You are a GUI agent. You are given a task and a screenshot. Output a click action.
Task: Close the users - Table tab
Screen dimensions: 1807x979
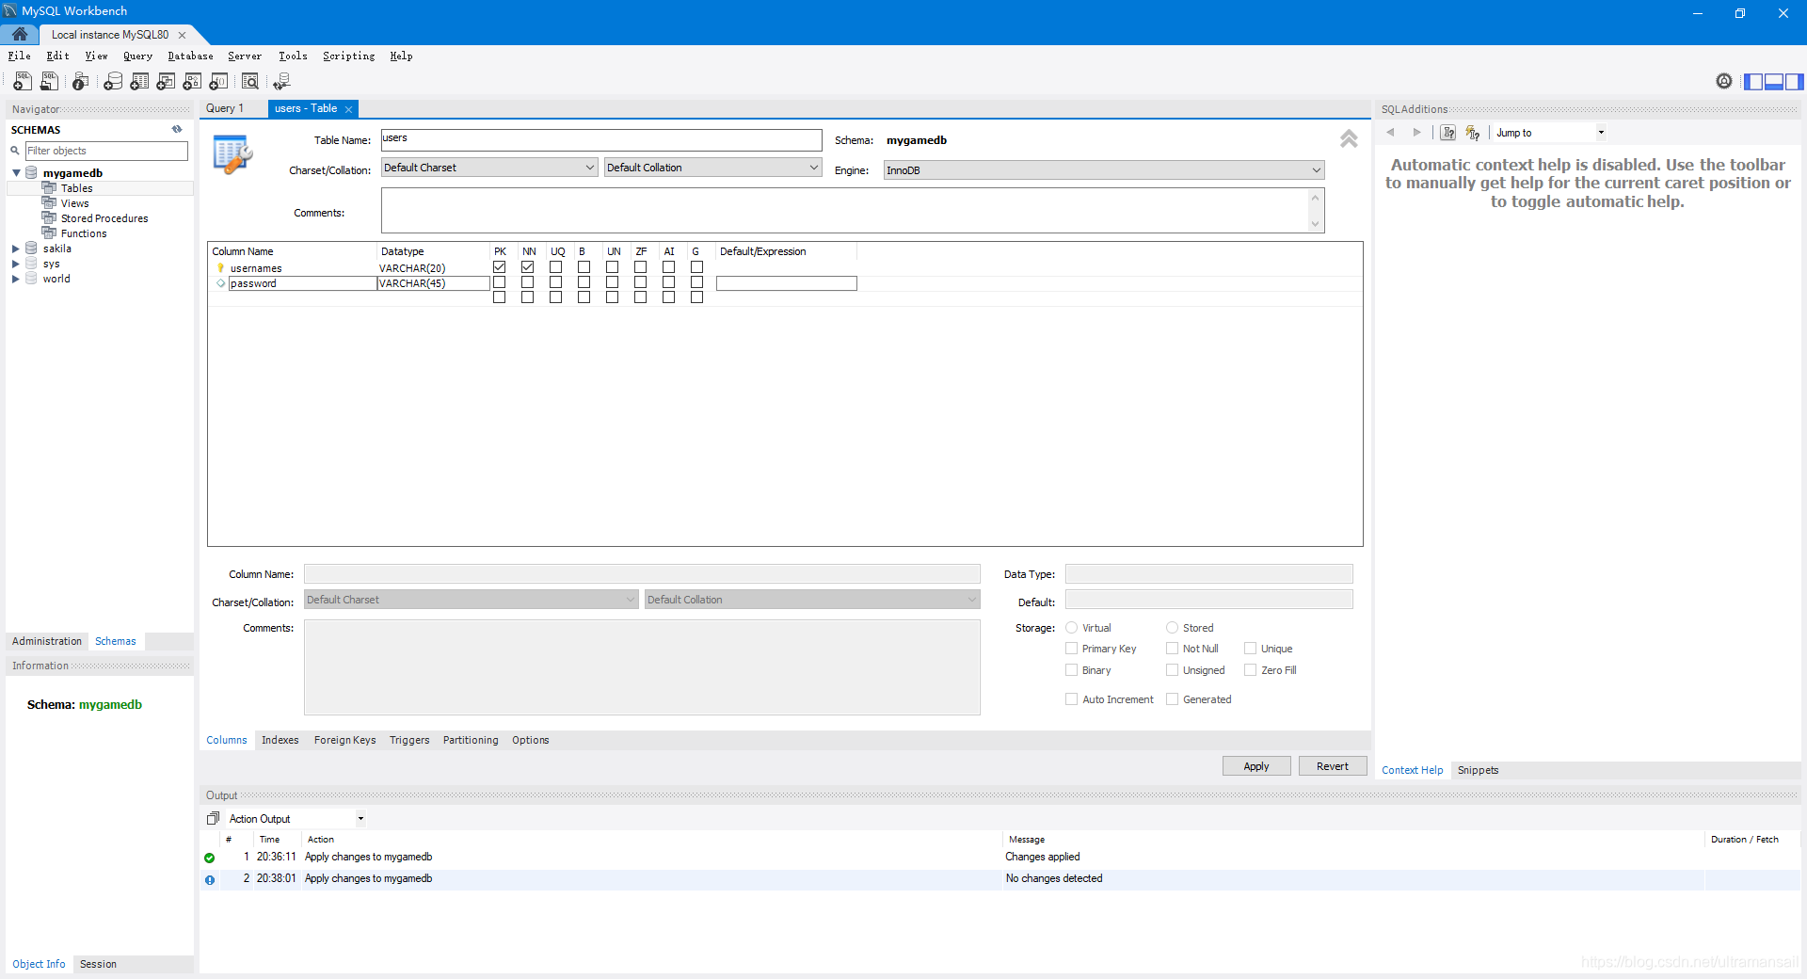[x=349, y=109]
